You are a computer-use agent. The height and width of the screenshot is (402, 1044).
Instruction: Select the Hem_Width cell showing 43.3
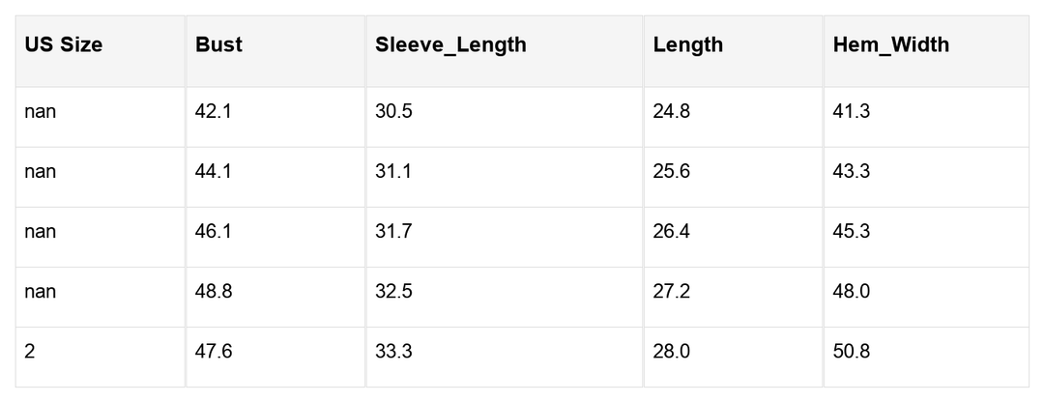852,172
